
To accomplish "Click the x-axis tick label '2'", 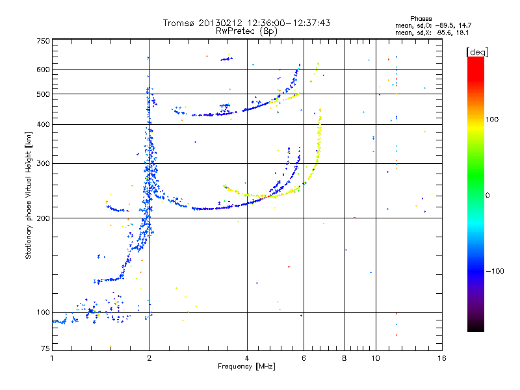I will 149,358.
